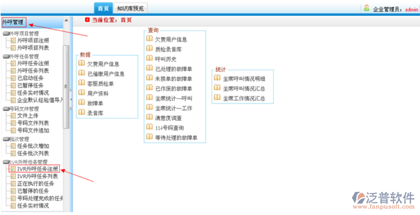Select 任务批次增加 in the sidebar tree

[33, 146]
